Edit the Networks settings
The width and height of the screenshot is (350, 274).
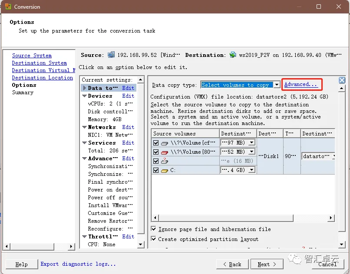tap(128, 127)
